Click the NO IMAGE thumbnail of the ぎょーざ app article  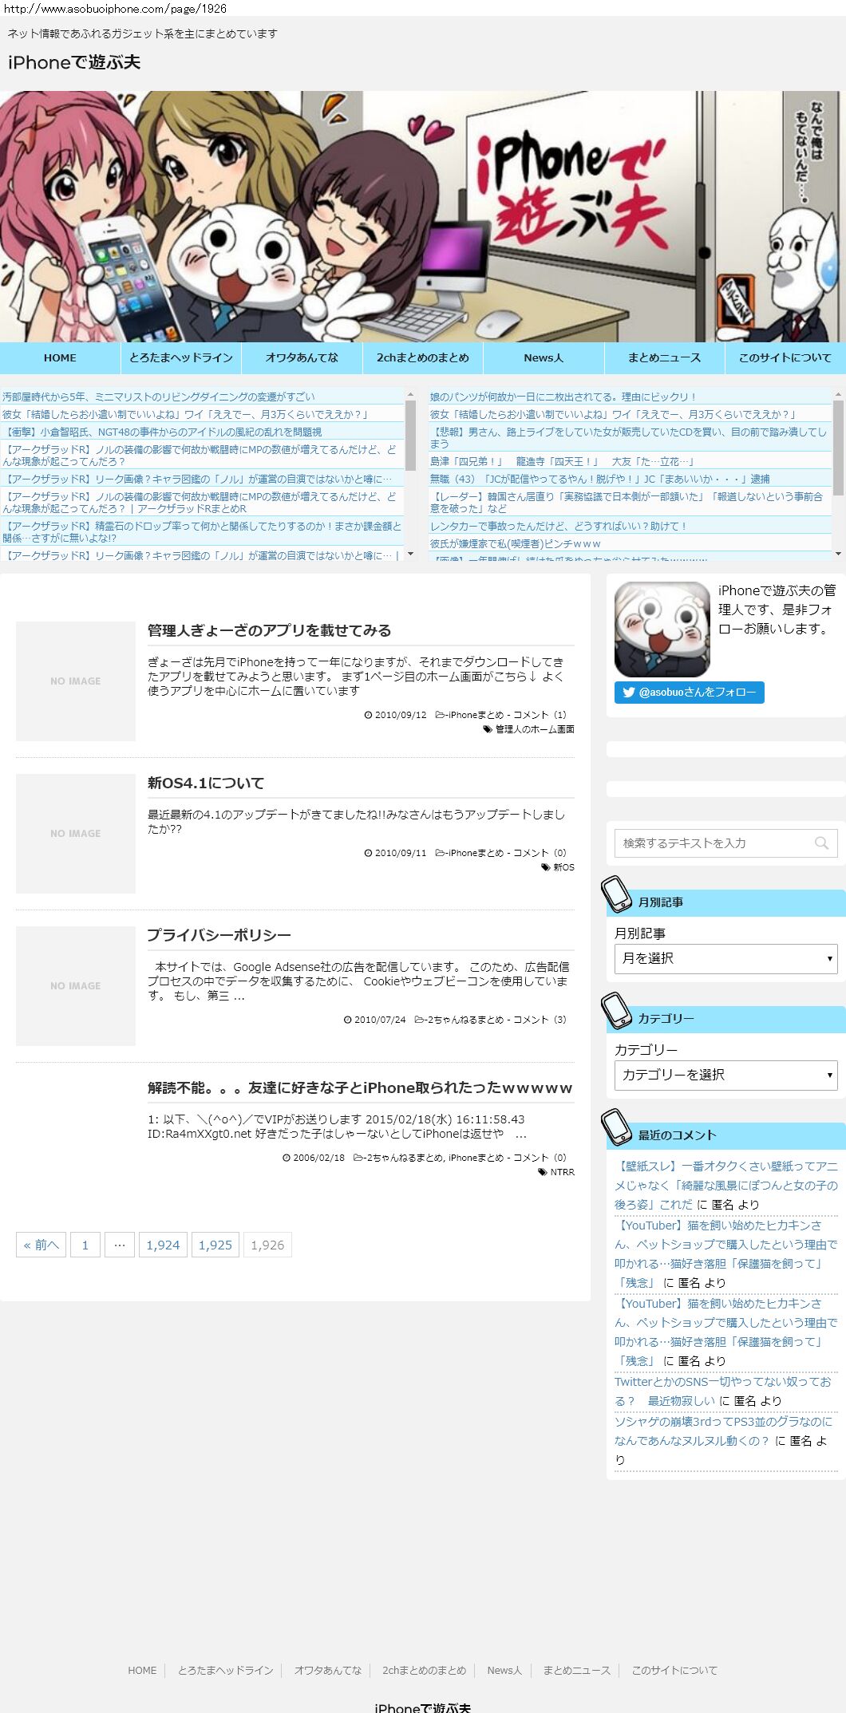click(x=76, y=681)
